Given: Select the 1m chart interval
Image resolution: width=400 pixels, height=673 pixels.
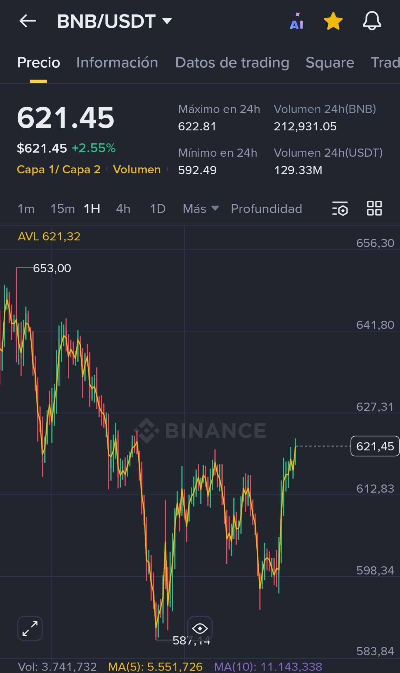Looking at the screenshot, I should pyautogui.click(x=26, y=209).
